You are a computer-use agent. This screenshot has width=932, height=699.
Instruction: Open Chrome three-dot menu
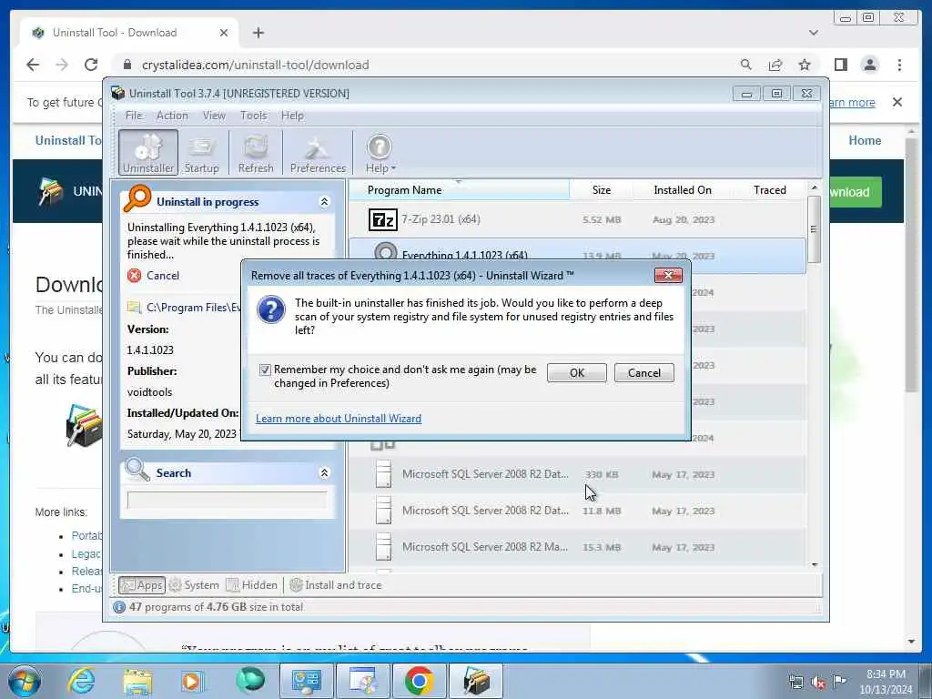pyautogui.click(x=899, y=65)
